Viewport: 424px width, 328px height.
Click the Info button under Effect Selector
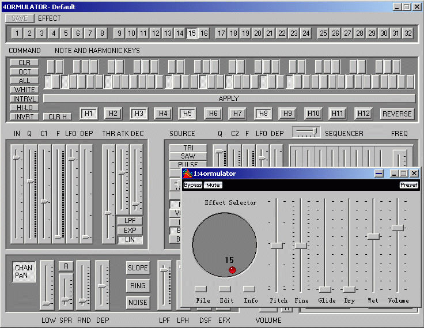click(x=249, y=289)
